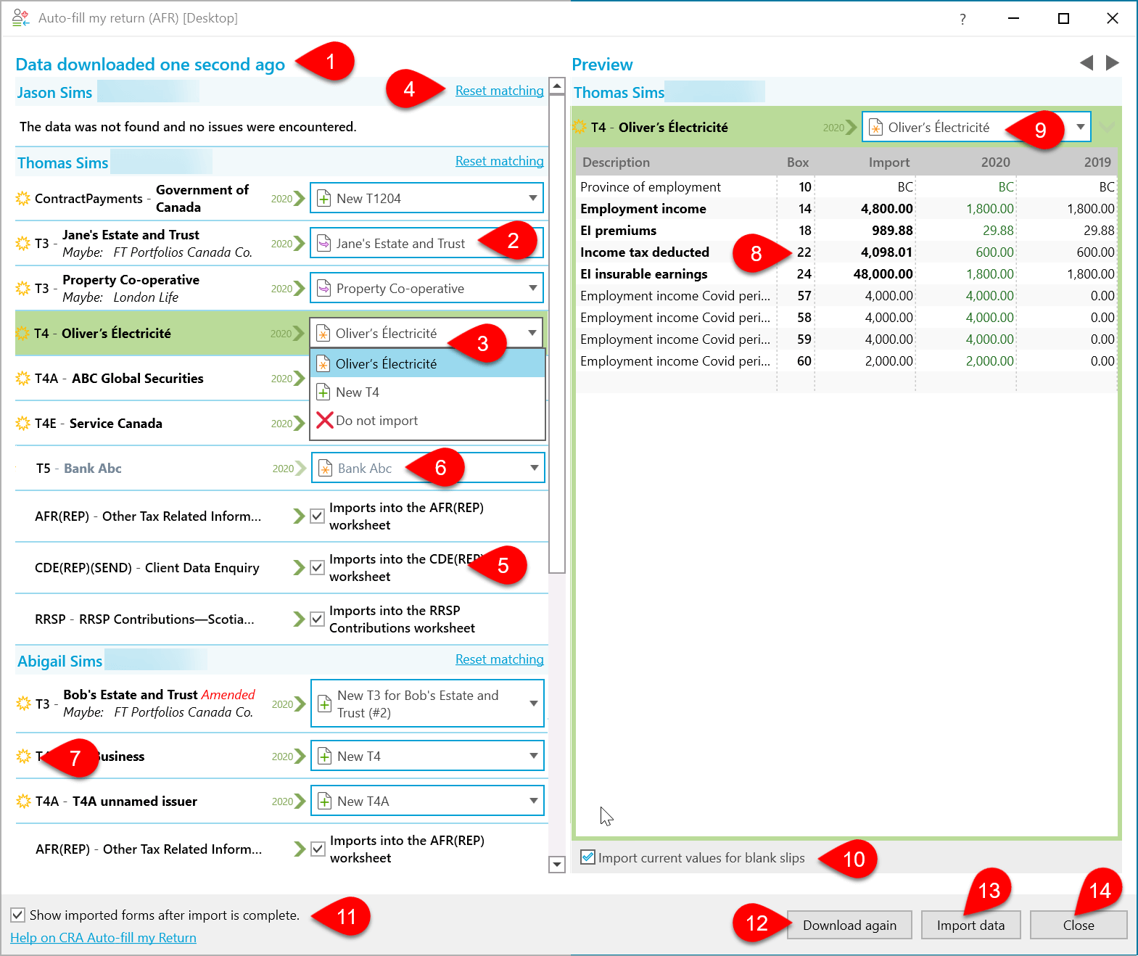Click the EI premiums import value 989.88
The image size is (1138, 956).
pos(892,230)
